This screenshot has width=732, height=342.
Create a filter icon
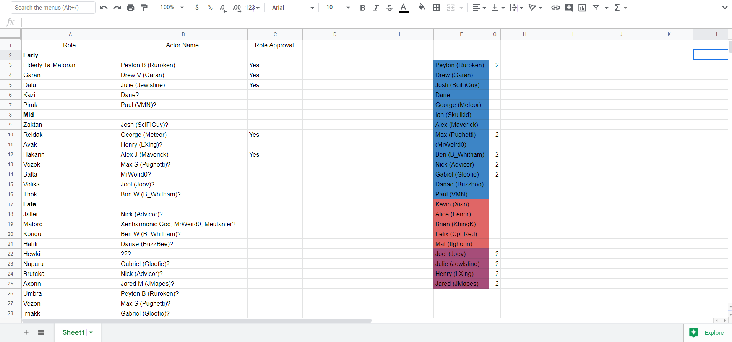pos(596,8)
